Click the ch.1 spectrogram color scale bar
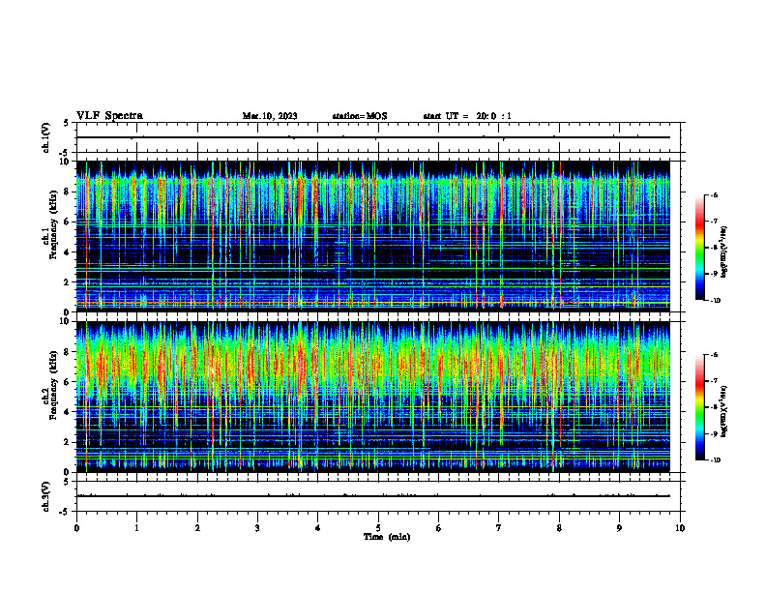The image size is (766, 592). pos(699,248)
